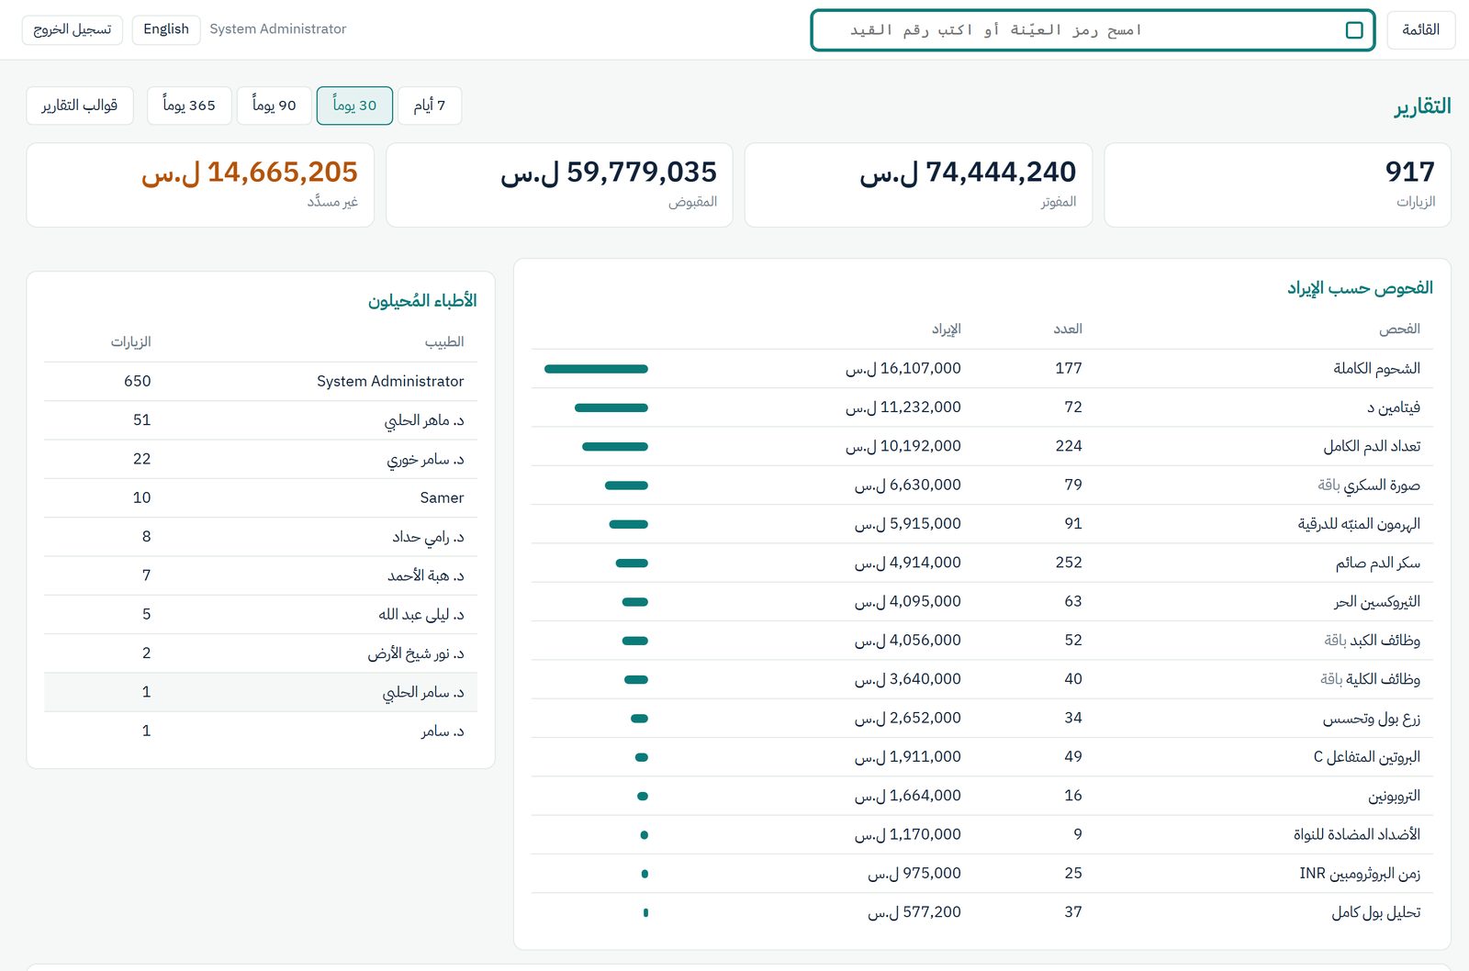Select the د. هبة الأحمد doctor row
The width and height of the screenshot is (1469, 971).
(x=261, y=575)
